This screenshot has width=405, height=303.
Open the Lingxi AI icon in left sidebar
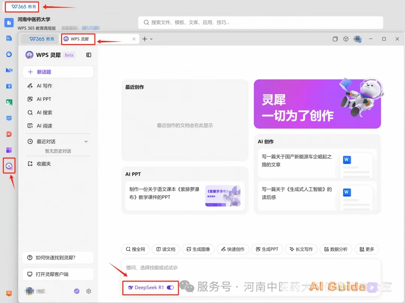[x=9, y=166]
